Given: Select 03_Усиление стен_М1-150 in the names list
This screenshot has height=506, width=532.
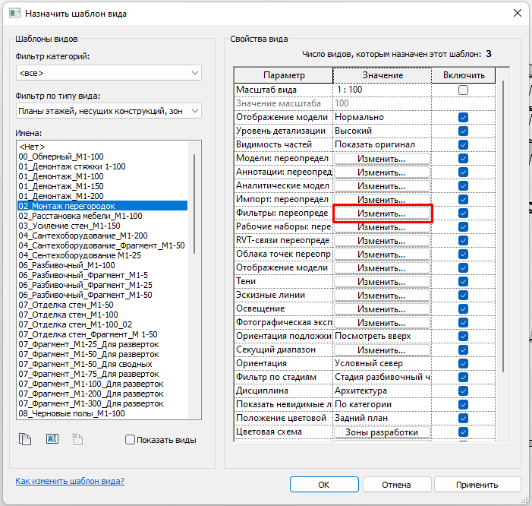Looking at the screenshot, I should [x=70, y=226].
